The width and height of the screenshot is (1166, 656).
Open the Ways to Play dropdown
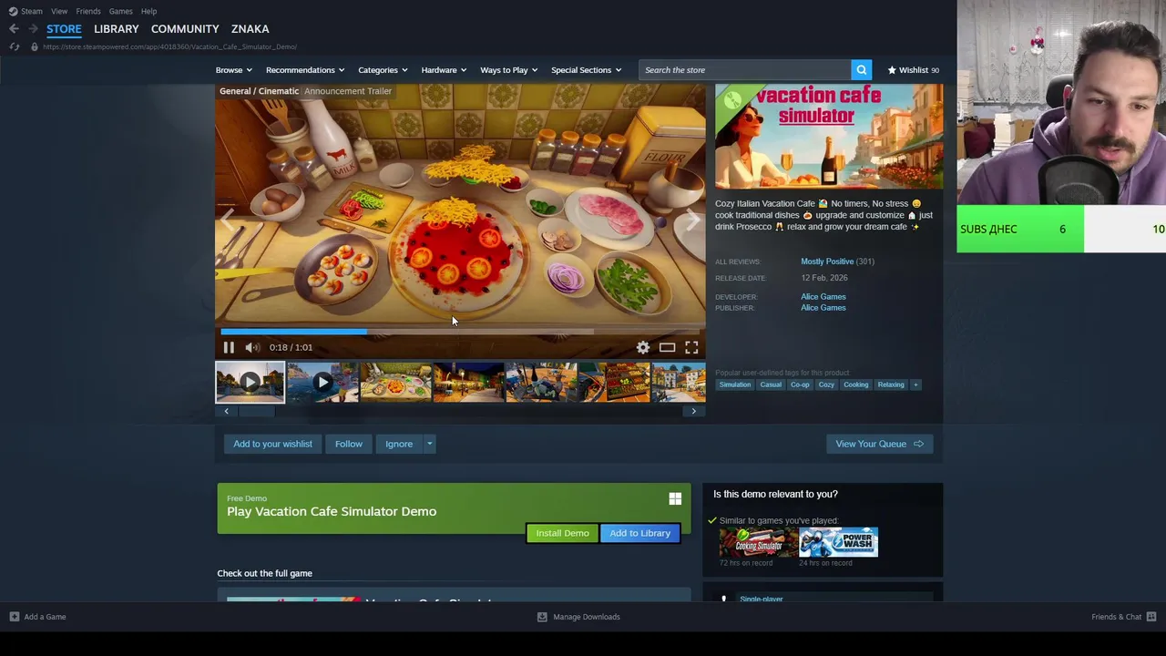point(508,70)
